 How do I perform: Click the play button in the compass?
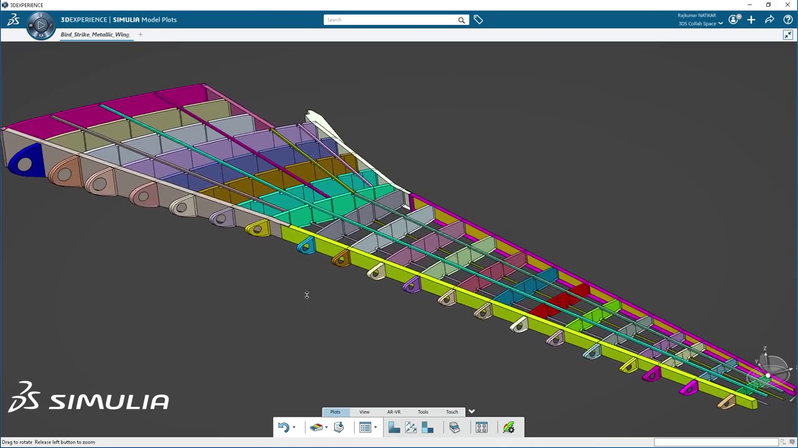(41, 26)
